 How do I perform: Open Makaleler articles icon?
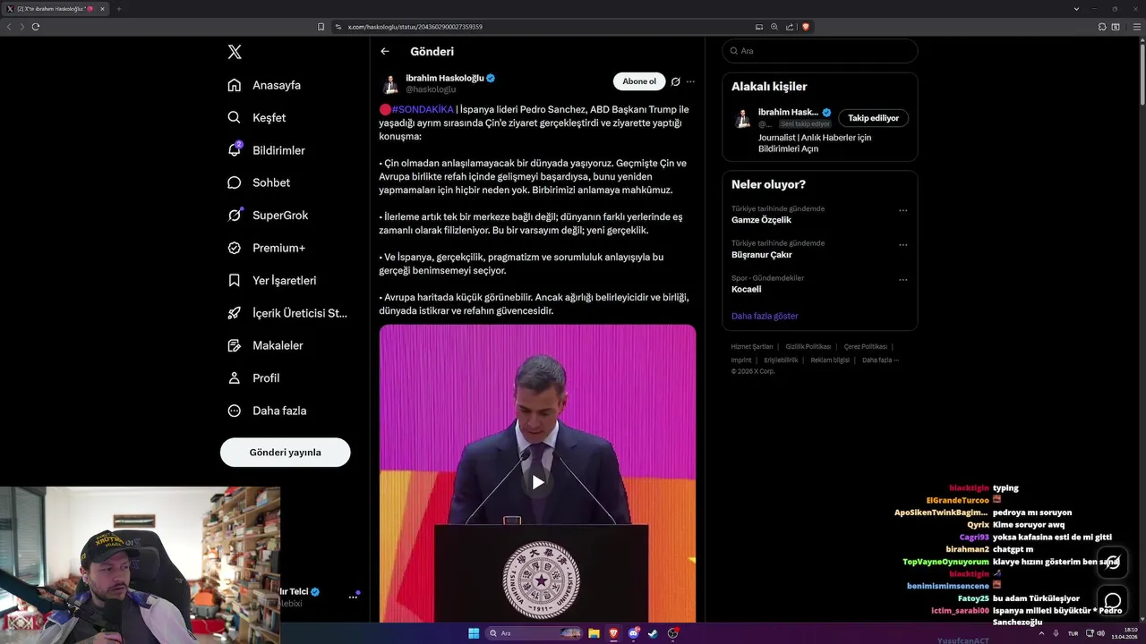click(x=235, y=345)
